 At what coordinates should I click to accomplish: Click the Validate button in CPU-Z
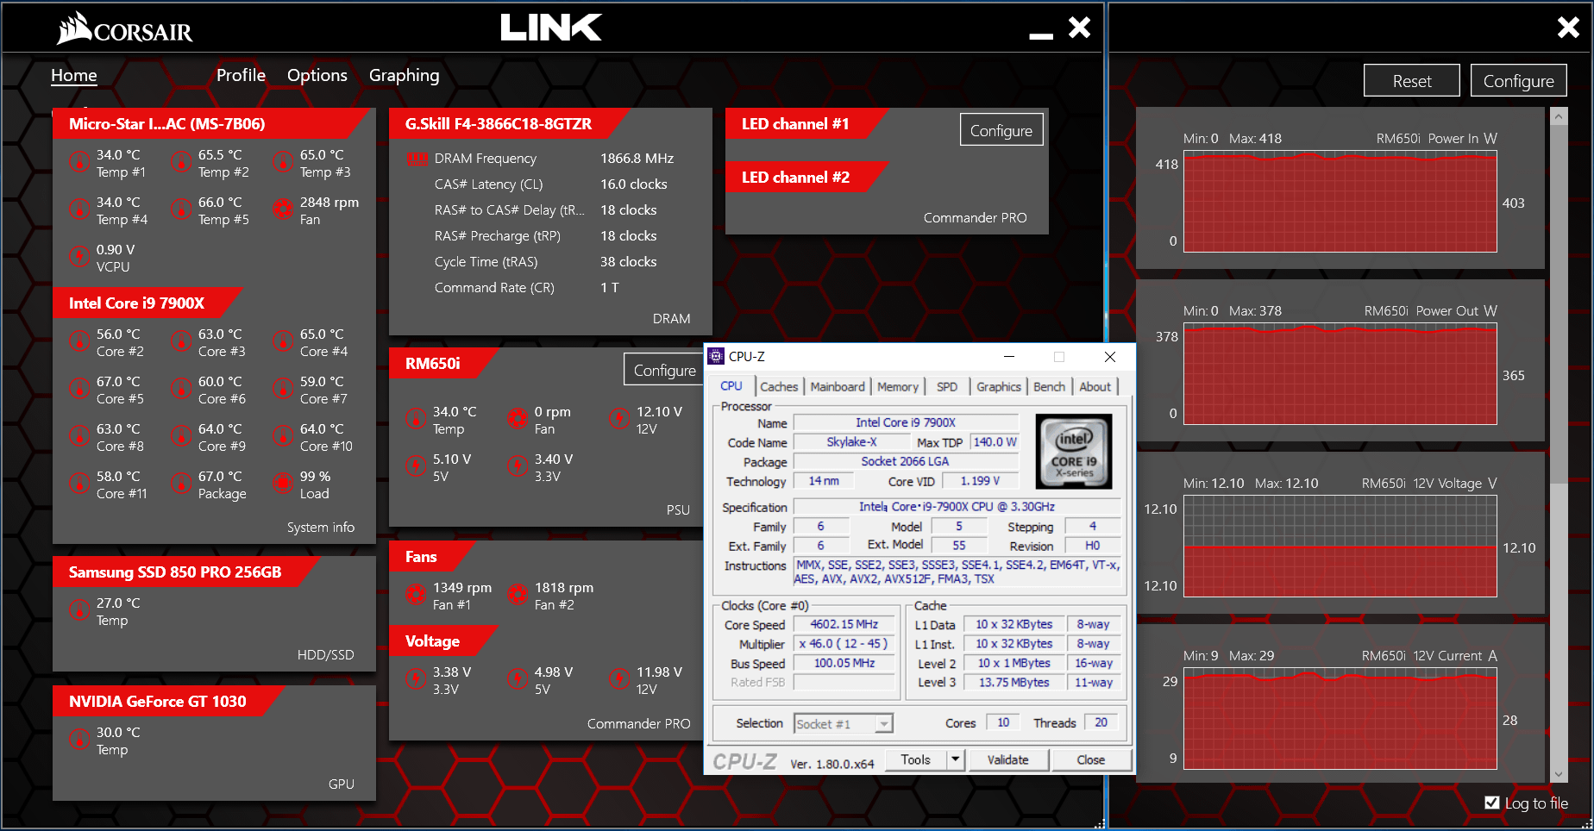click(x=1008, y=759)
